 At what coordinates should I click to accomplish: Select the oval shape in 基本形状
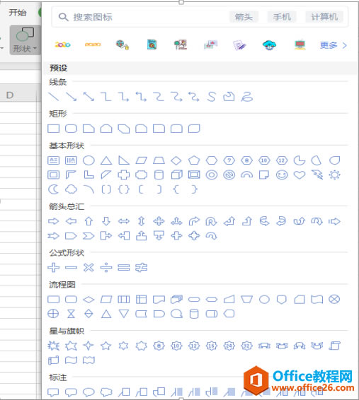(x=89, y=160)
